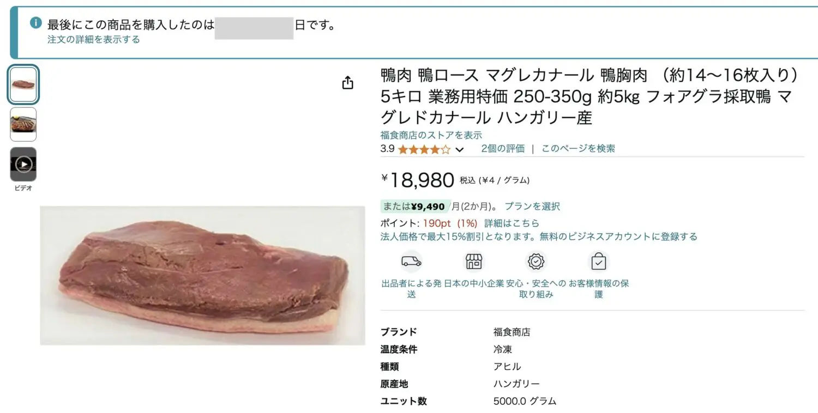Play the product video thumbnail
The width and height of the screenshot is (818, 413).
(23, 164)
